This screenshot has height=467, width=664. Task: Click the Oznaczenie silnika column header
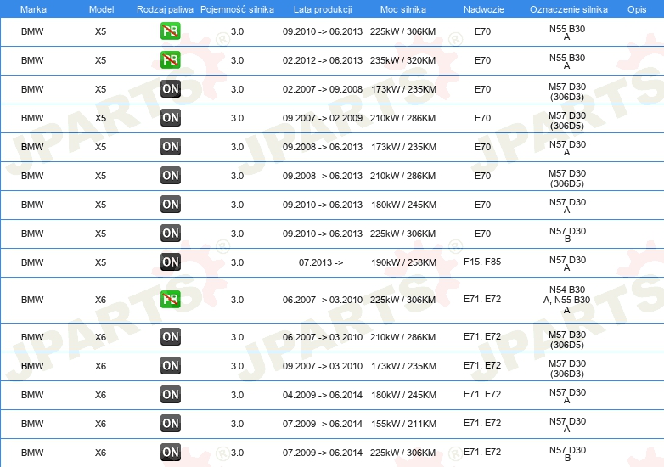point(568,9)
